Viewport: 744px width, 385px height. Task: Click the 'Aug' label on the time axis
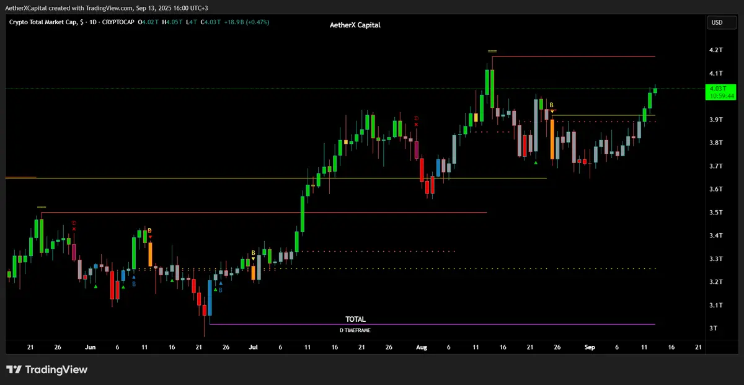click(422, 348)
